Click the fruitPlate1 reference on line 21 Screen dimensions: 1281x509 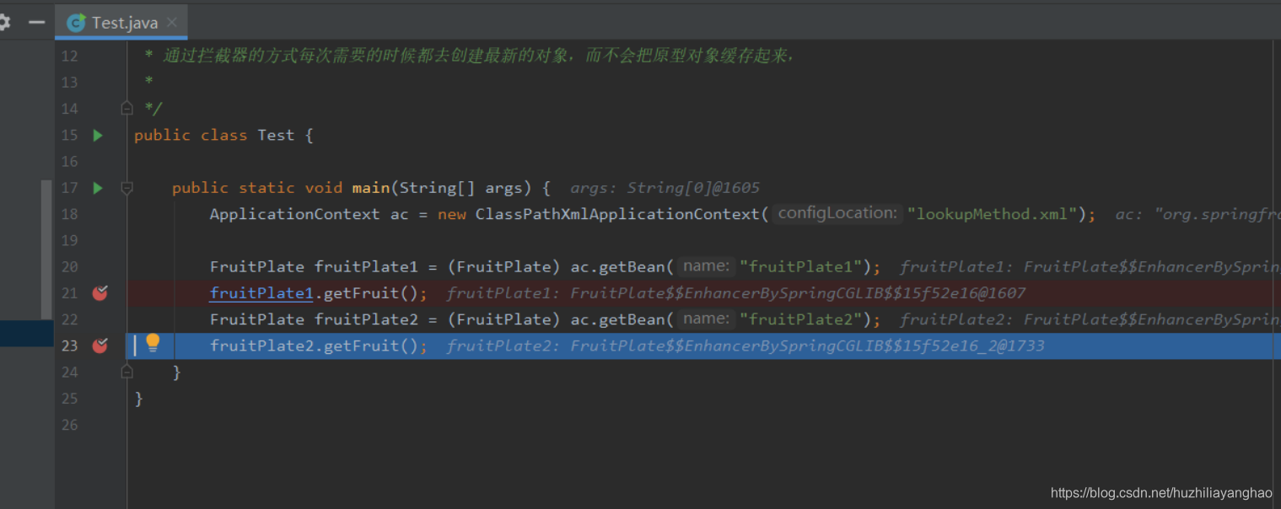(261, 293)
